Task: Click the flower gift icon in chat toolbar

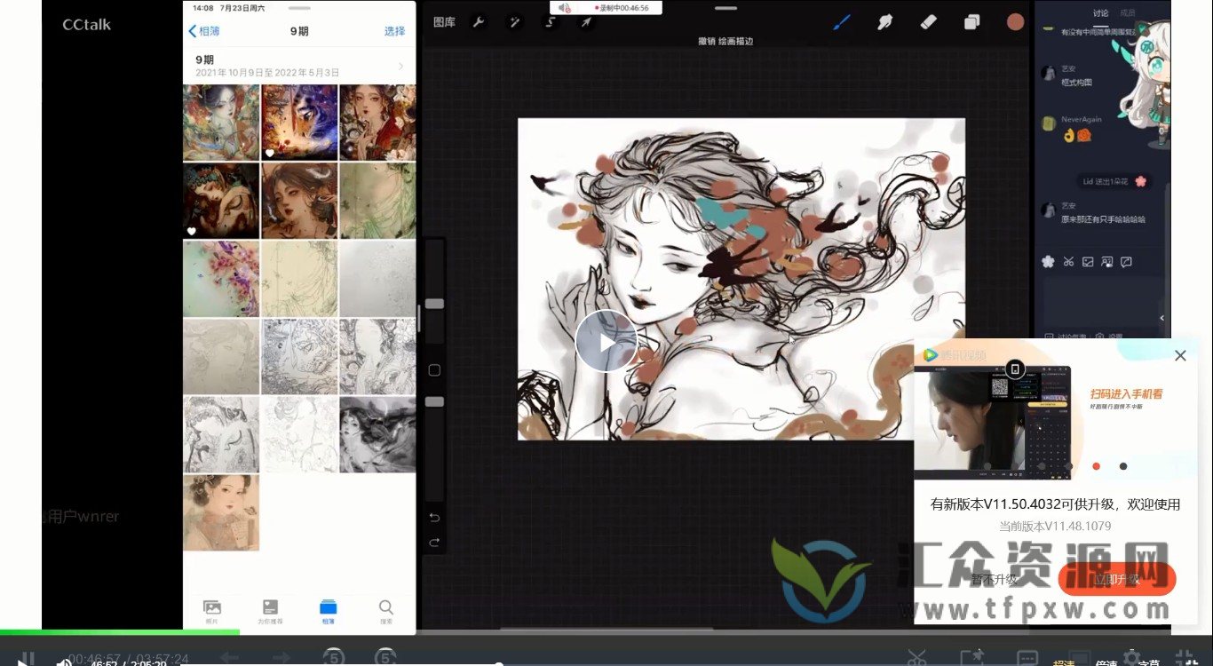Action: pyautogui.click(x=1048, y=261)
